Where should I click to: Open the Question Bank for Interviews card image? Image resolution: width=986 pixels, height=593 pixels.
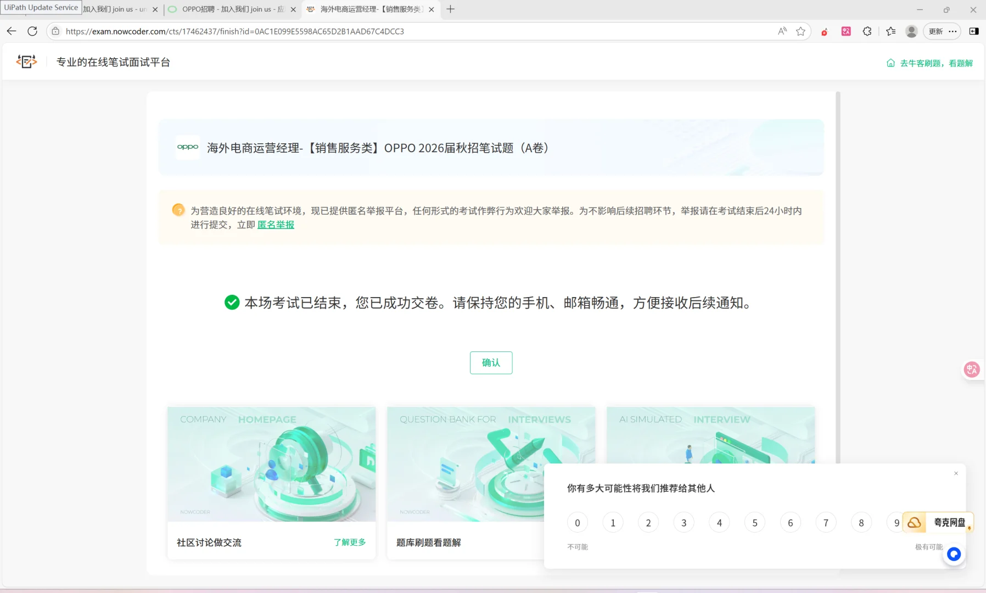pyautogui.click(x=465, y=464)
